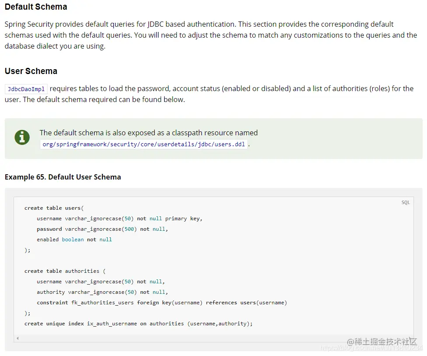This screenshot has height=356, width=427.
Task: Click the users.ddl classpath resource path
Action: coord(144,144)
